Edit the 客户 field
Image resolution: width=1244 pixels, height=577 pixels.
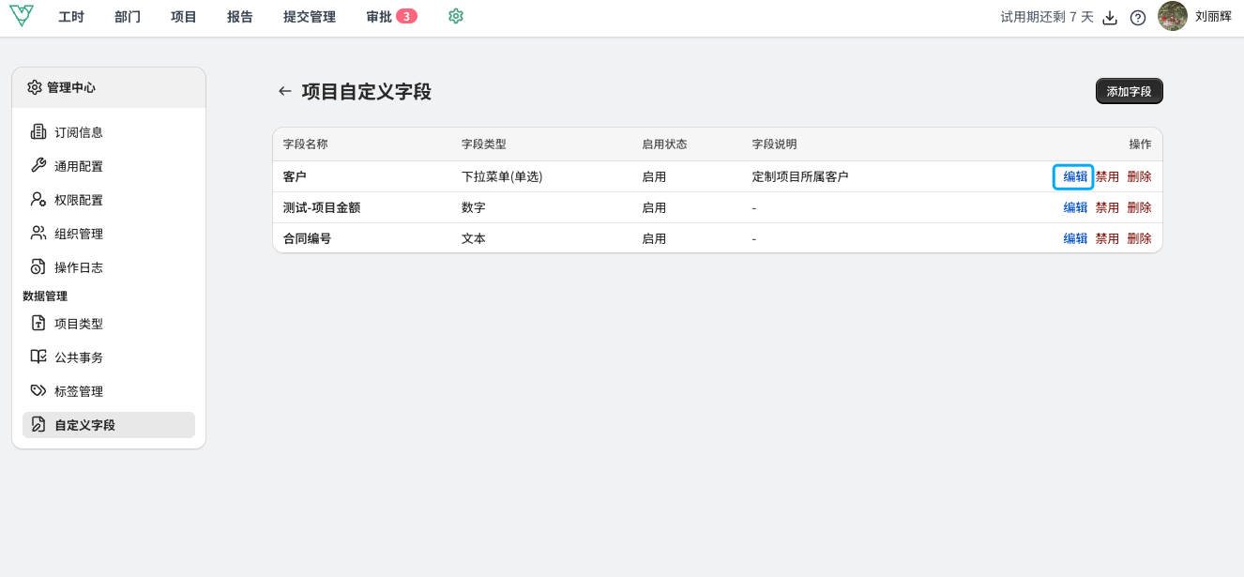coord(1075,176)
